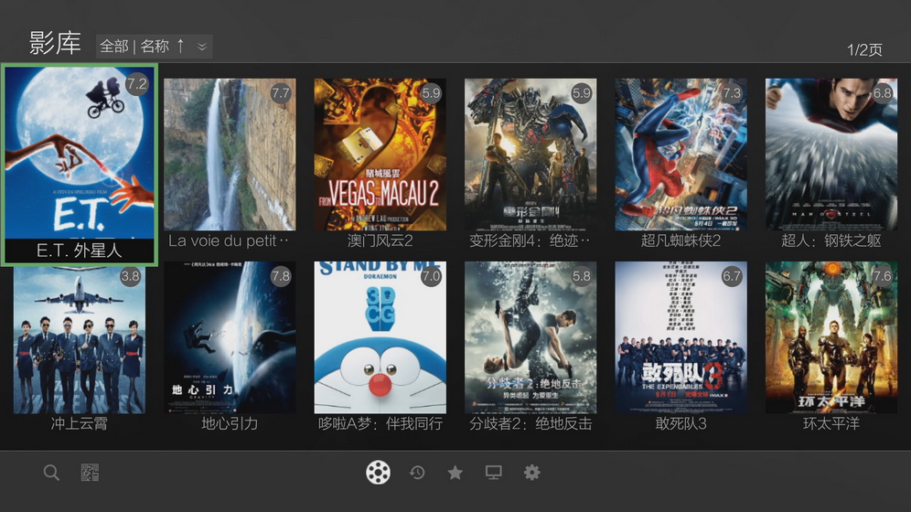This screenshot has height=512, width=911.
Task: Open the 环太平洋 poster
Action: pos(831,337)
